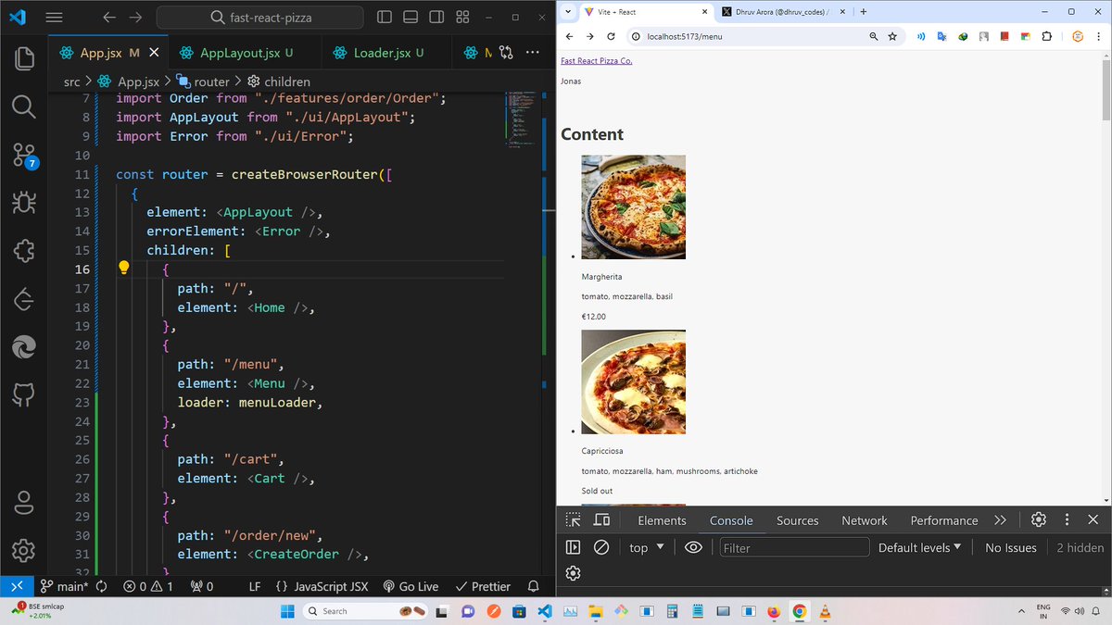Open the Chrome three-dot menu
Viewport: 1112px width, 625px height.
click(1099, 36)
